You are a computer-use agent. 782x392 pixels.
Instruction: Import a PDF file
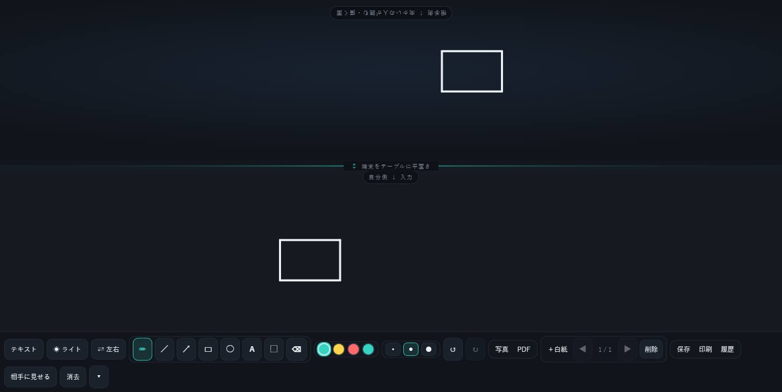[524, 349]
